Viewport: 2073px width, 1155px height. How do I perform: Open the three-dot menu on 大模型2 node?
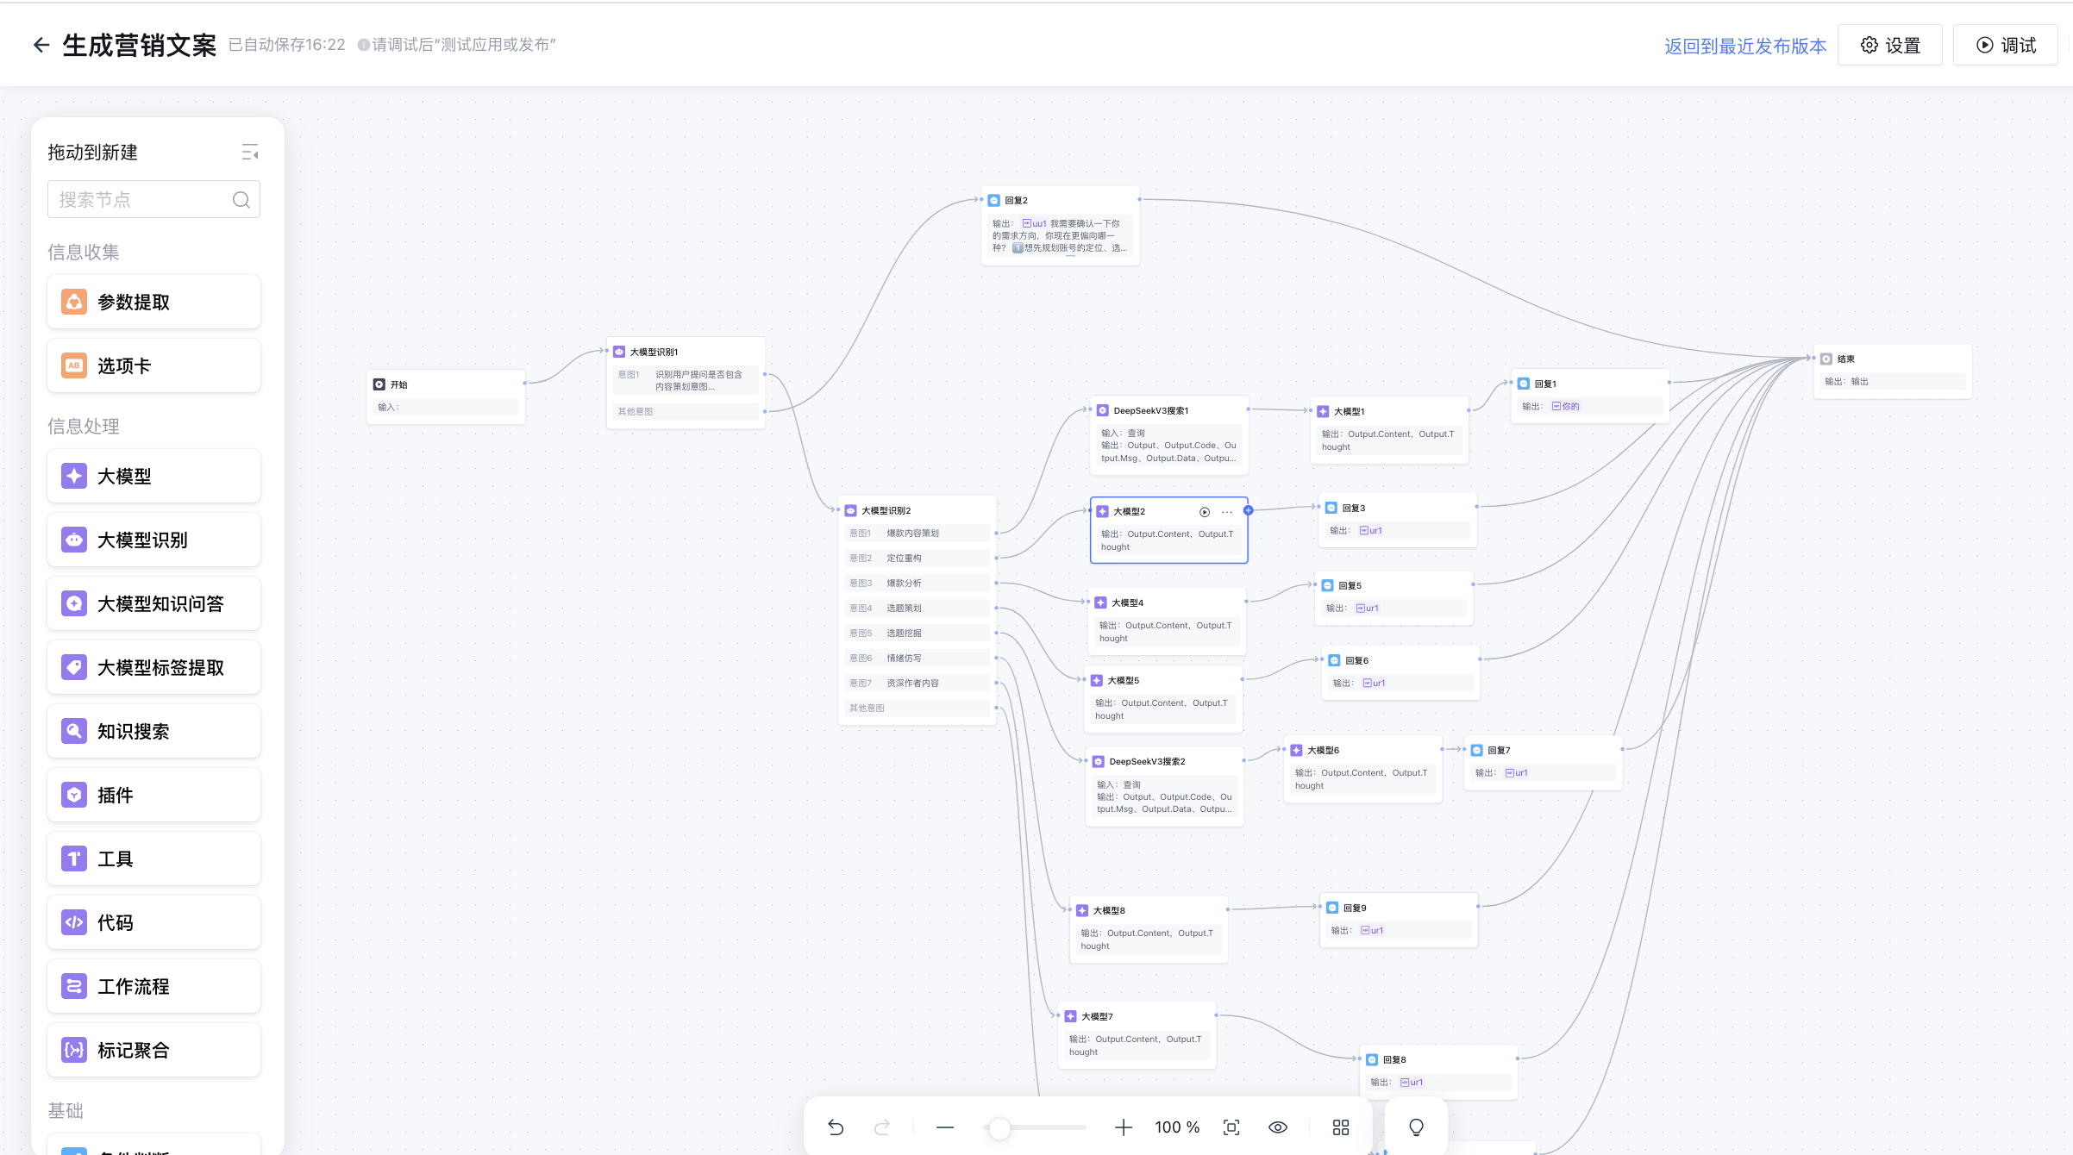coord(1227,512)
